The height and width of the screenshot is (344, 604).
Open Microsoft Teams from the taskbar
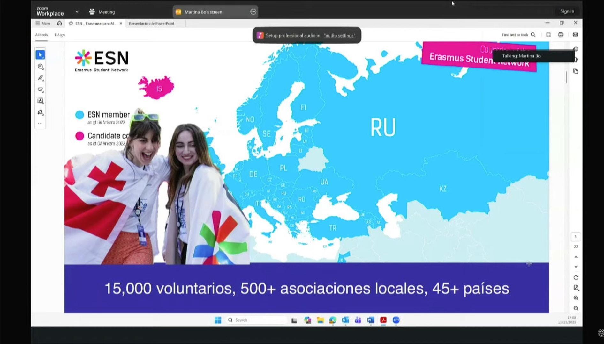point(358,320)
